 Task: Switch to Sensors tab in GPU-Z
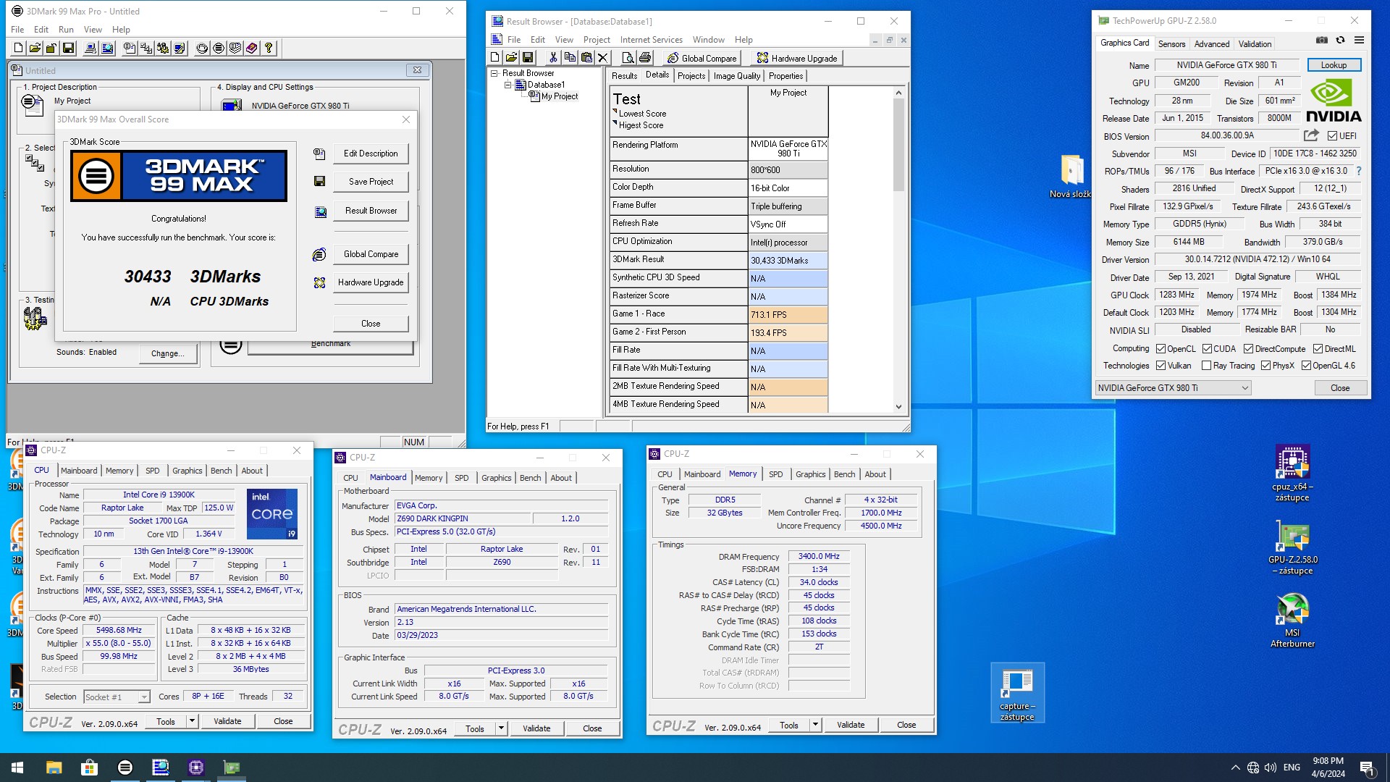click(1171, 43)
